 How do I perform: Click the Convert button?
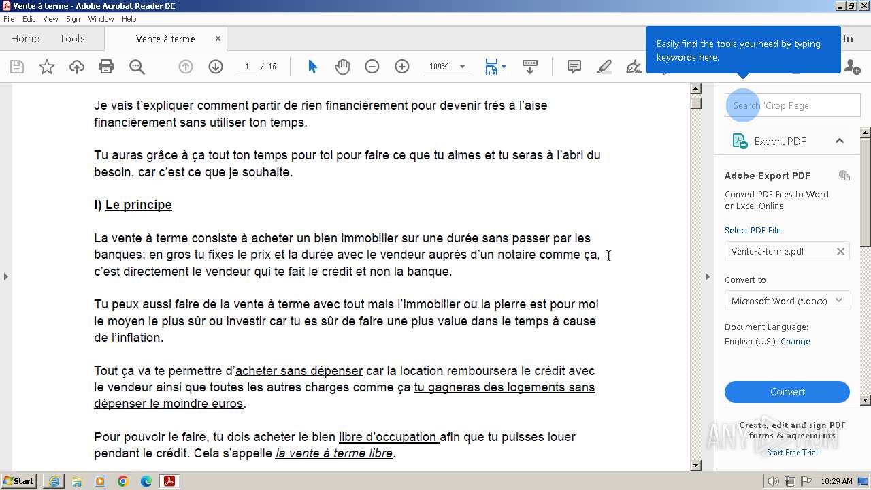pos(787,392)
